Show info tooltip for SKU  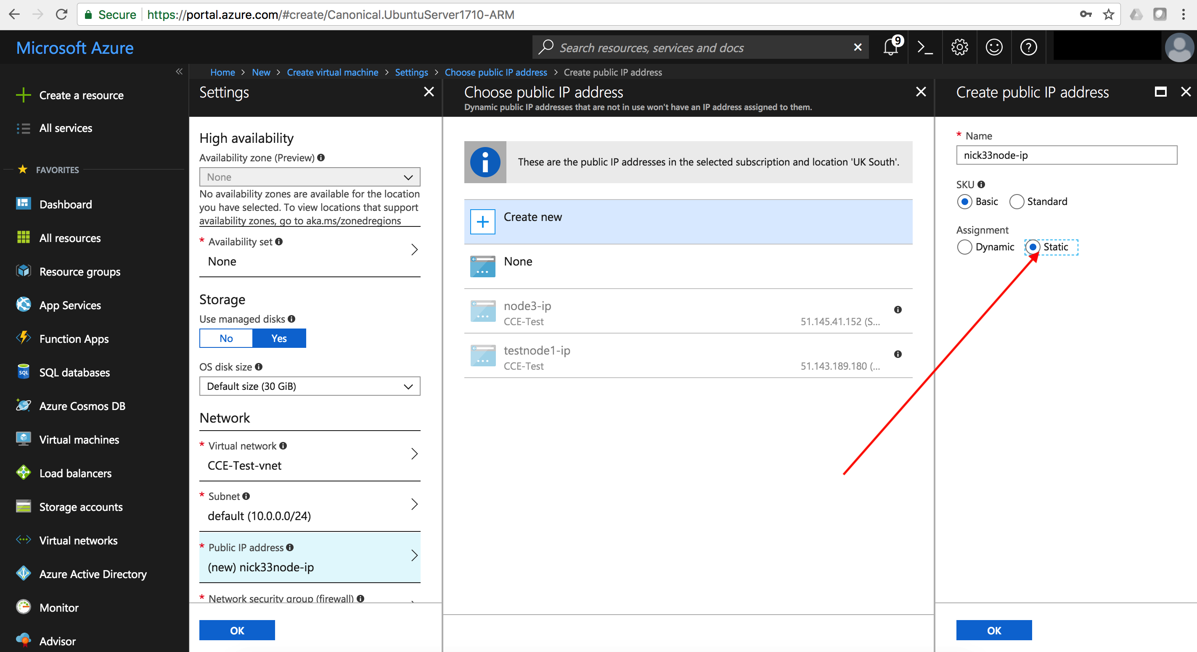[x=981, y=184]
